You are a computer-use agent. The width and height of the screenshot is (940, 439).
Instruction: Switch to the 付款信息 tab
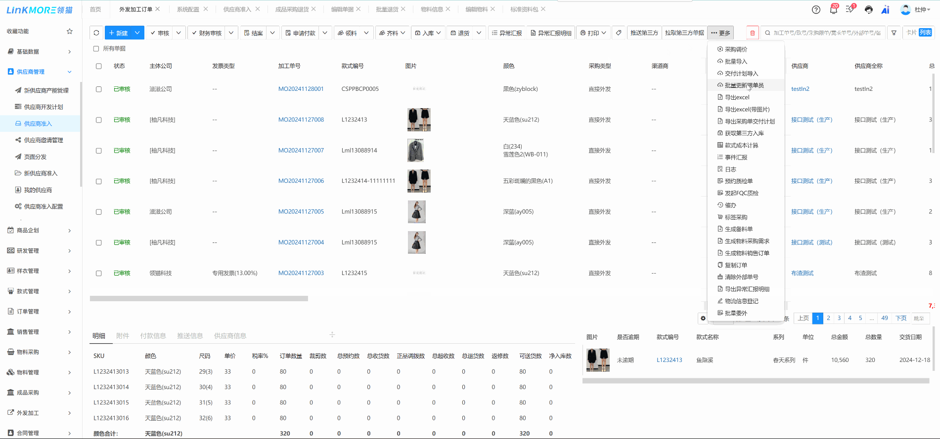coord(153,336)
